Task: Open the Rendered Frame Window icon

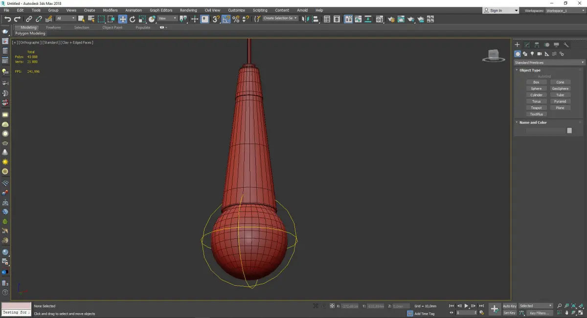Action: (x=401, y=19)
